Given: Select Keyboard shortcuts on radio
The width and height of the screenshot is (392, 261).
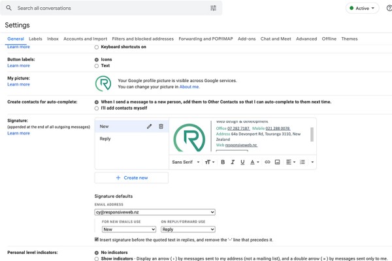Looking at the screenshot, I should [x=97, y=47].
